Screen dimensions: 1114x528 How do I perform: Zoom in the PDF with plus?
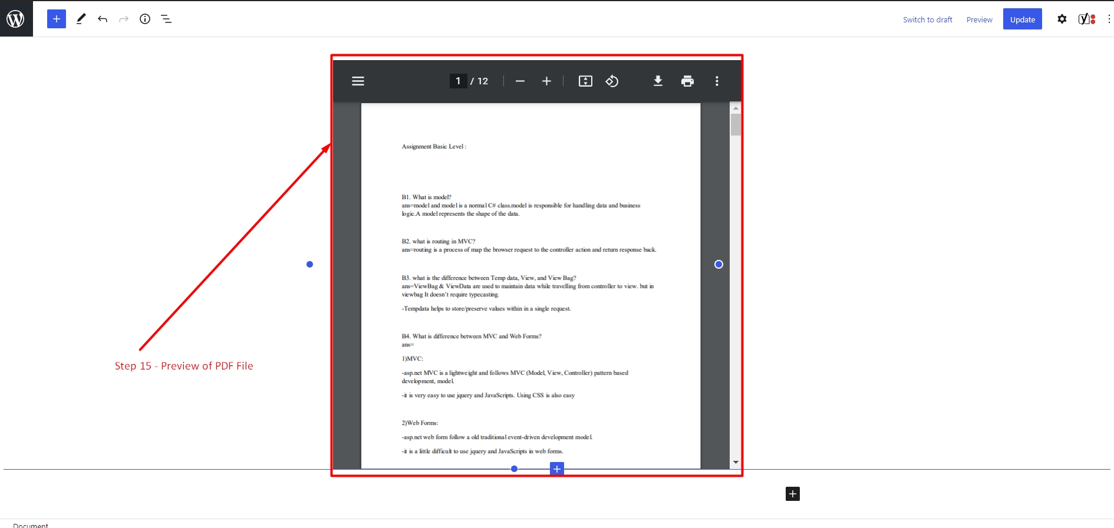tap(546, 81)
